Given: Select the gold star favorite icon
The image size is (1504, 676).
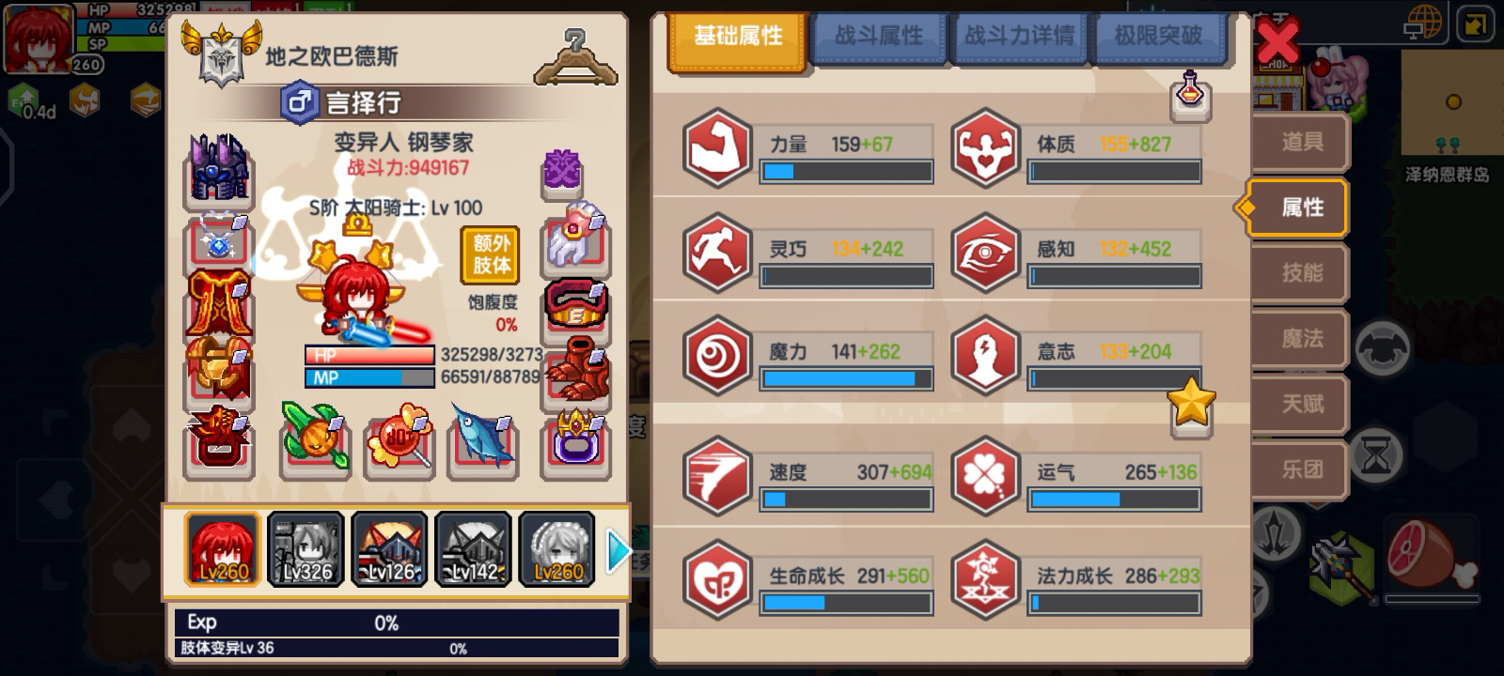Looking at the screenshot, I should [x=1191, y=406].
